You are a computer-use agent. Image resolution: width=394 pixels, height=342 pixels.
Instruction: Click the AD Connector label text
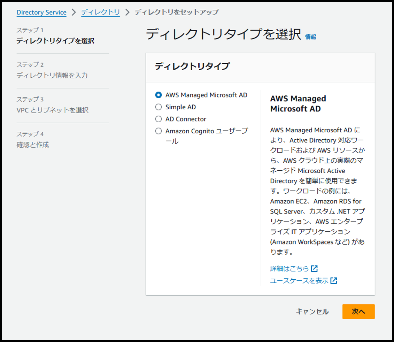[186, 119]
